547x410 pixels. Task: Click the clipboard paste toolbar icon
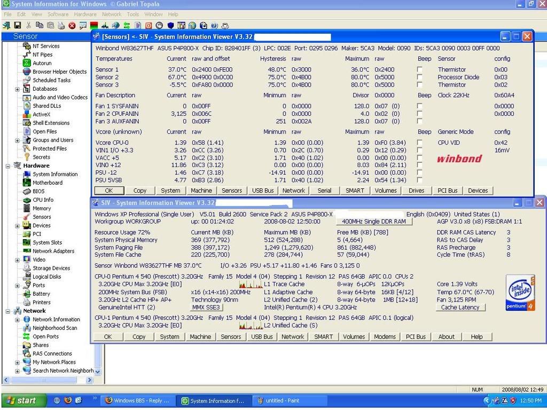coord(50,26)
